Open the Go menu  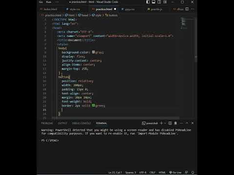pos(41,2)
